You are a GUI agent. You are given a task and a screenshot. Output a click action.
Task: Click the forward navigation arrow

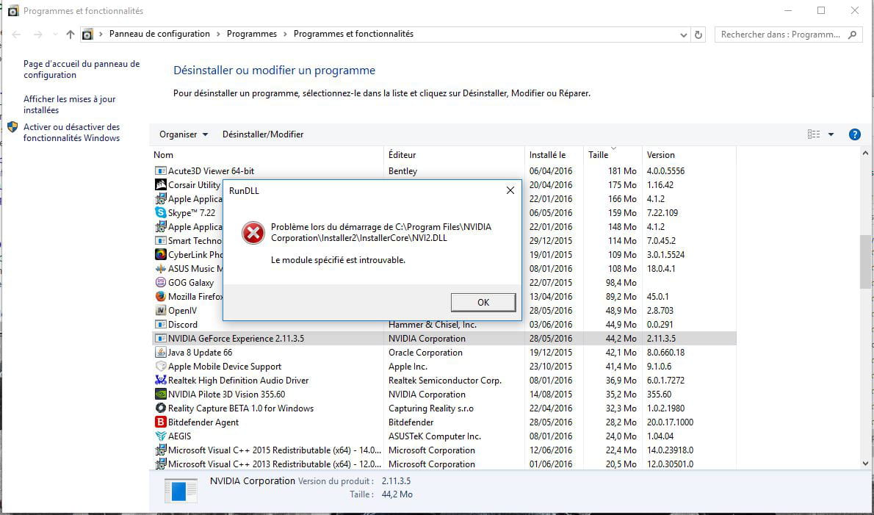(38, 35)
